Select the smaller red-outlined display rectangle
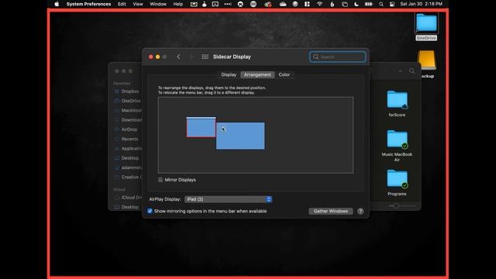496x279 pixels. [x=201, y=128]
